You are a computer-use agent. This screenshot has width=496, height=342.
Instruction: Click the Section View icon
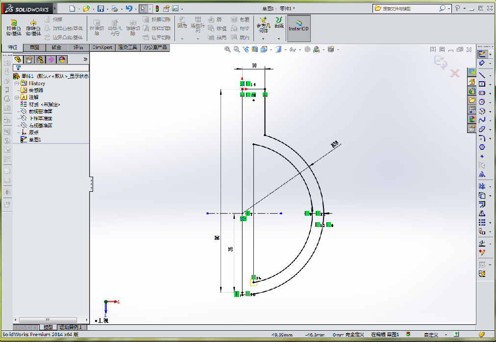tap(255, 49)
